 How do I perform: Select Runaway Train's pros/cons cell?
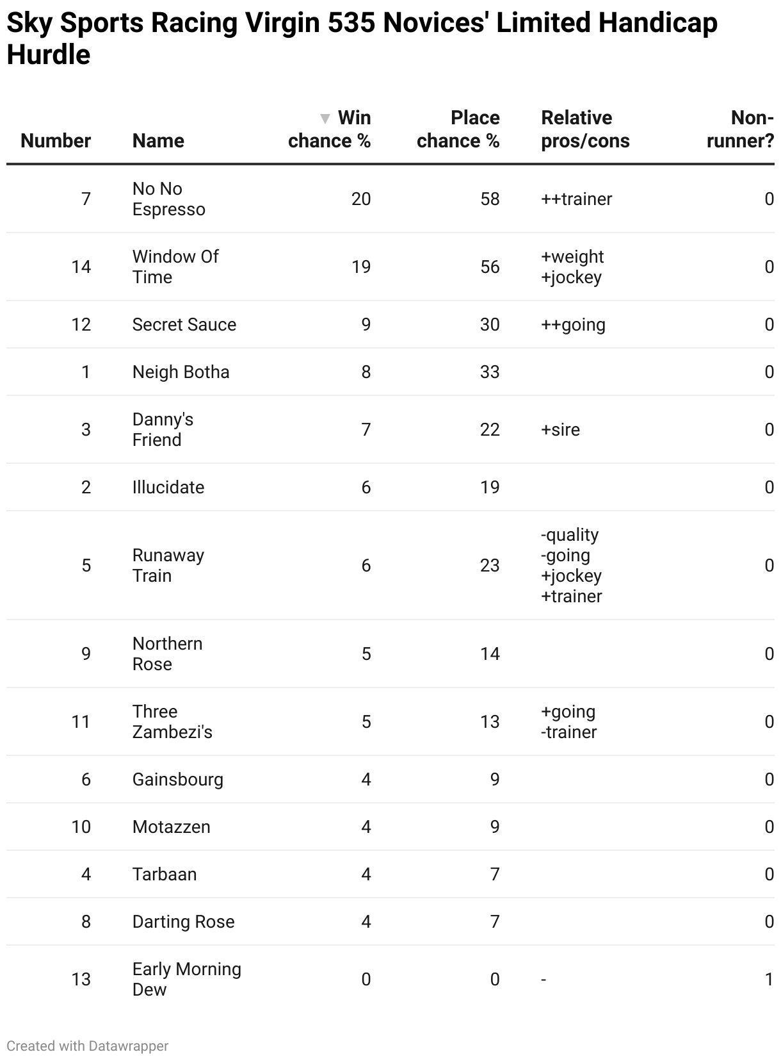click(x=572, y=566)
